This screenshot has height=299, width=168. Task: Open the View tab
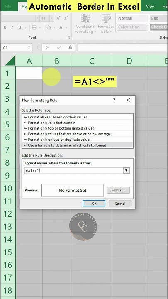tap(150, 7)
